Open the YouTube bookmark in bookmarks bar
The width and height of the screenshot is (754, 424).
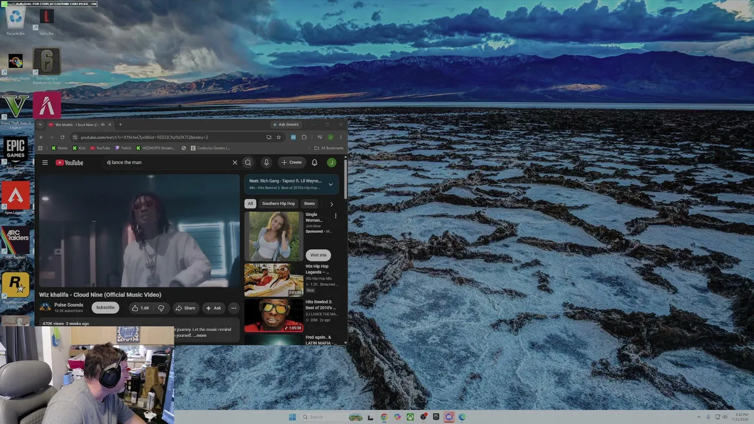click(100, 148)
